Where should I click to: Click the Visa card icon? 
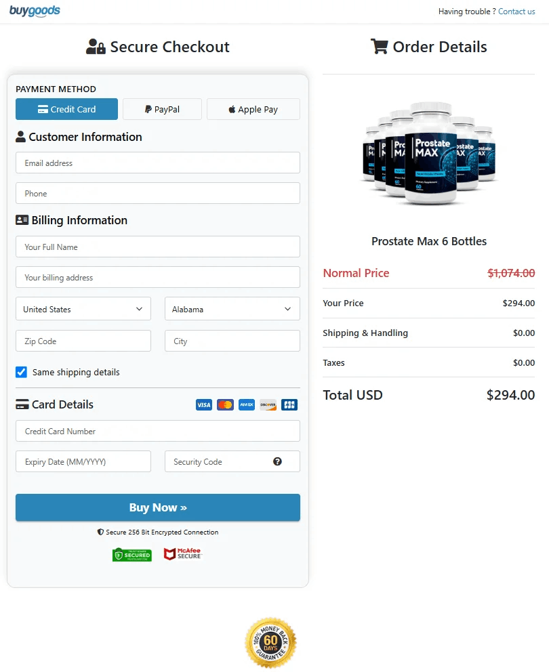204,404
